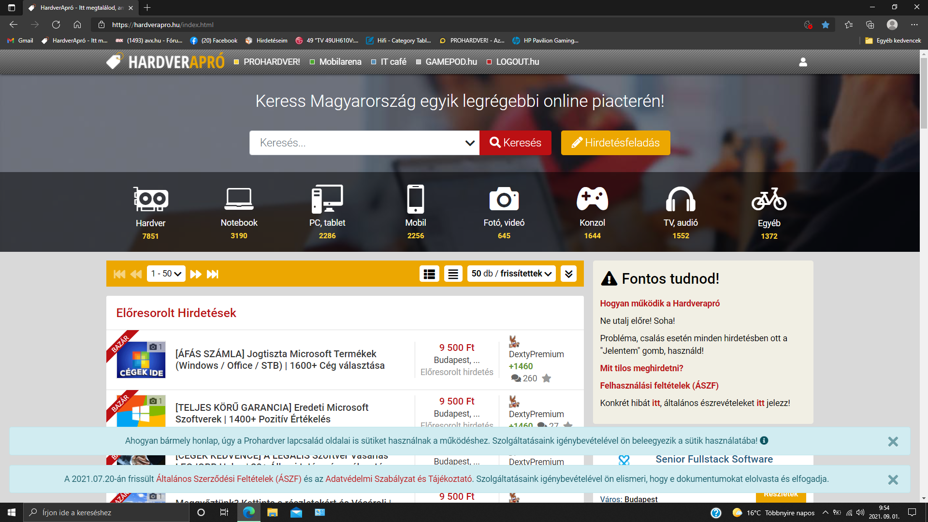Click the user profile icon in header
This screenshot has height=522, width=928.
click(803, 62)
